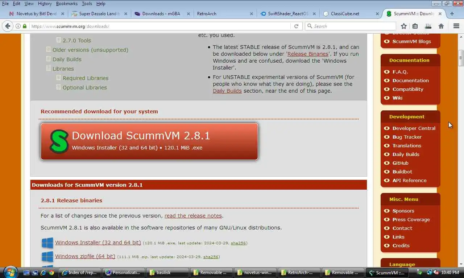Open Bug Tracker sidebar link
This screenshot has width=464, height=278.
[x=407, y=137]
